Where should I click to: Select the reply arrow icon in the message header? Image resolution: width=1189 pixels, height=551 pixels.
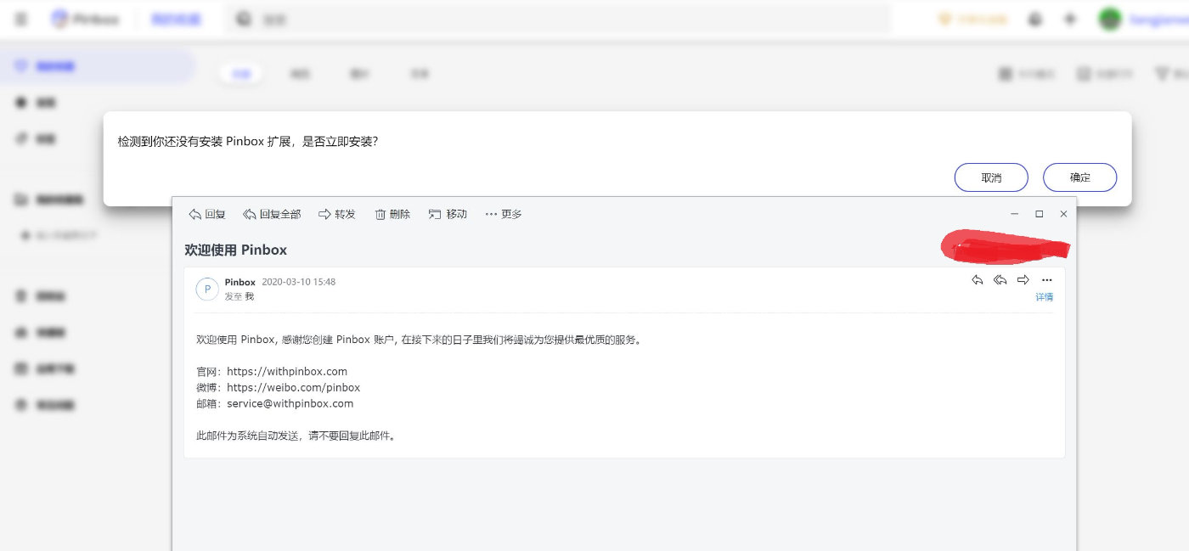tap(977, 279)
